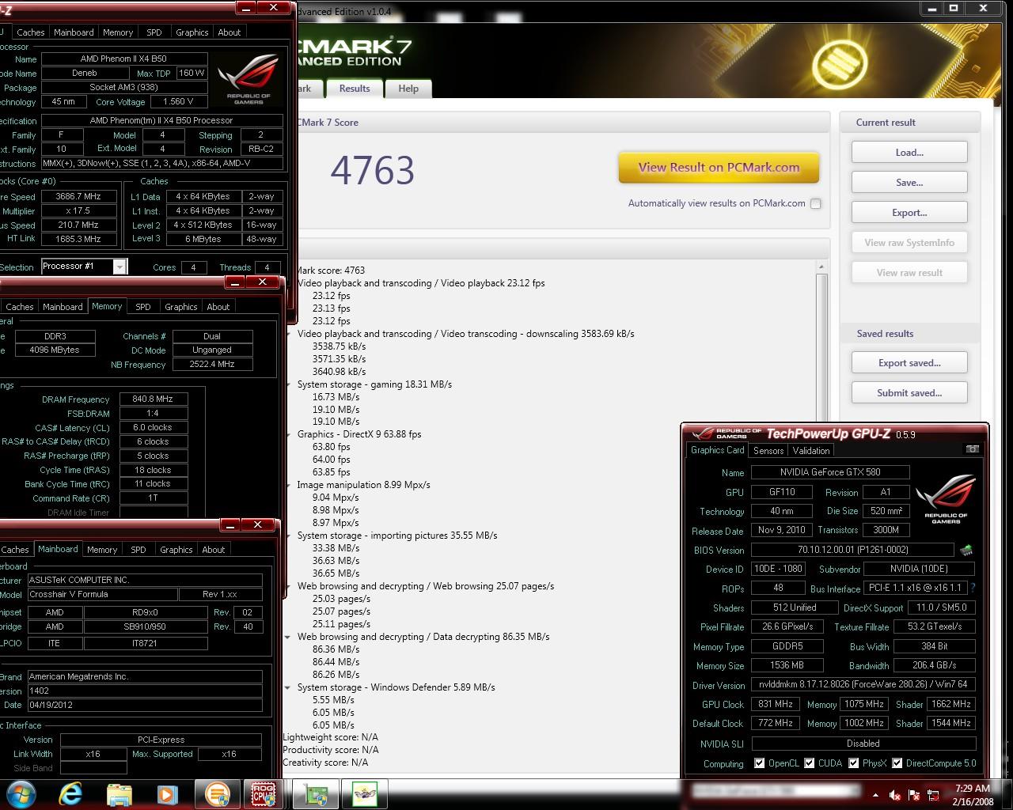The image size is (1013, 810).
Task: Open Windows Media Player taskbar icon
Action: coord(167,793)
